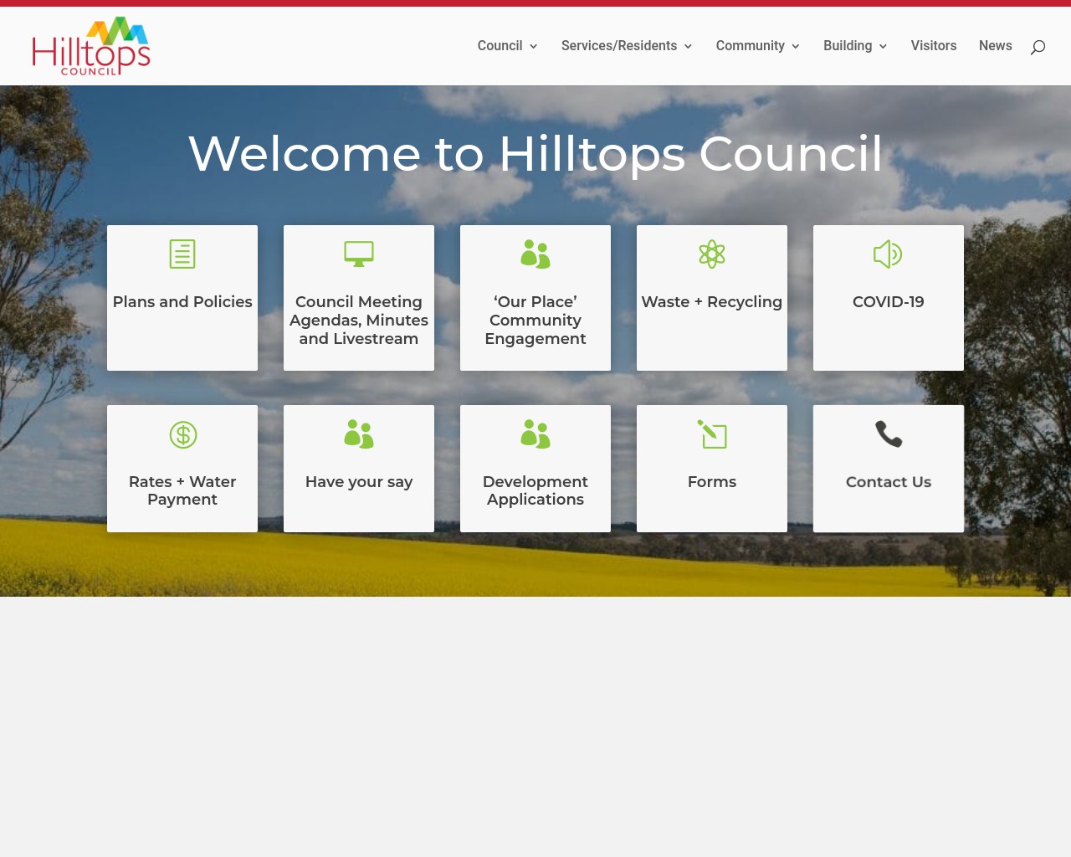
Task: Open the Services/Residents menu item
Action: point(619,46)
